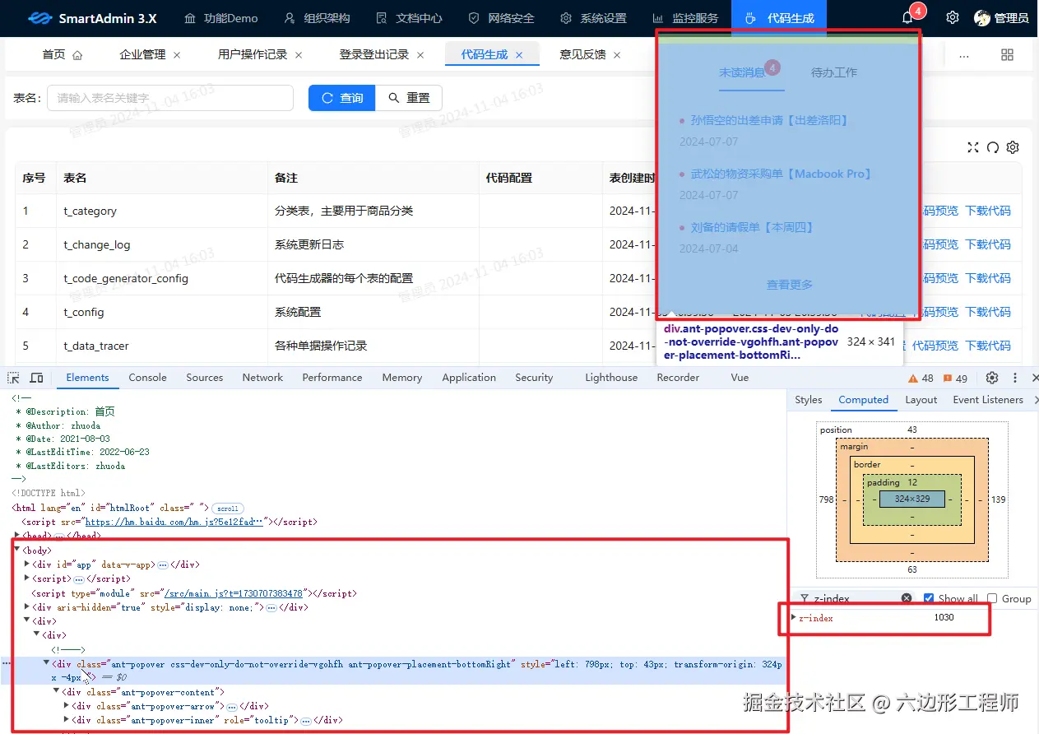1039x734 pixels.
Task: Close the 代码生成 tab
Action: (519, 55)
